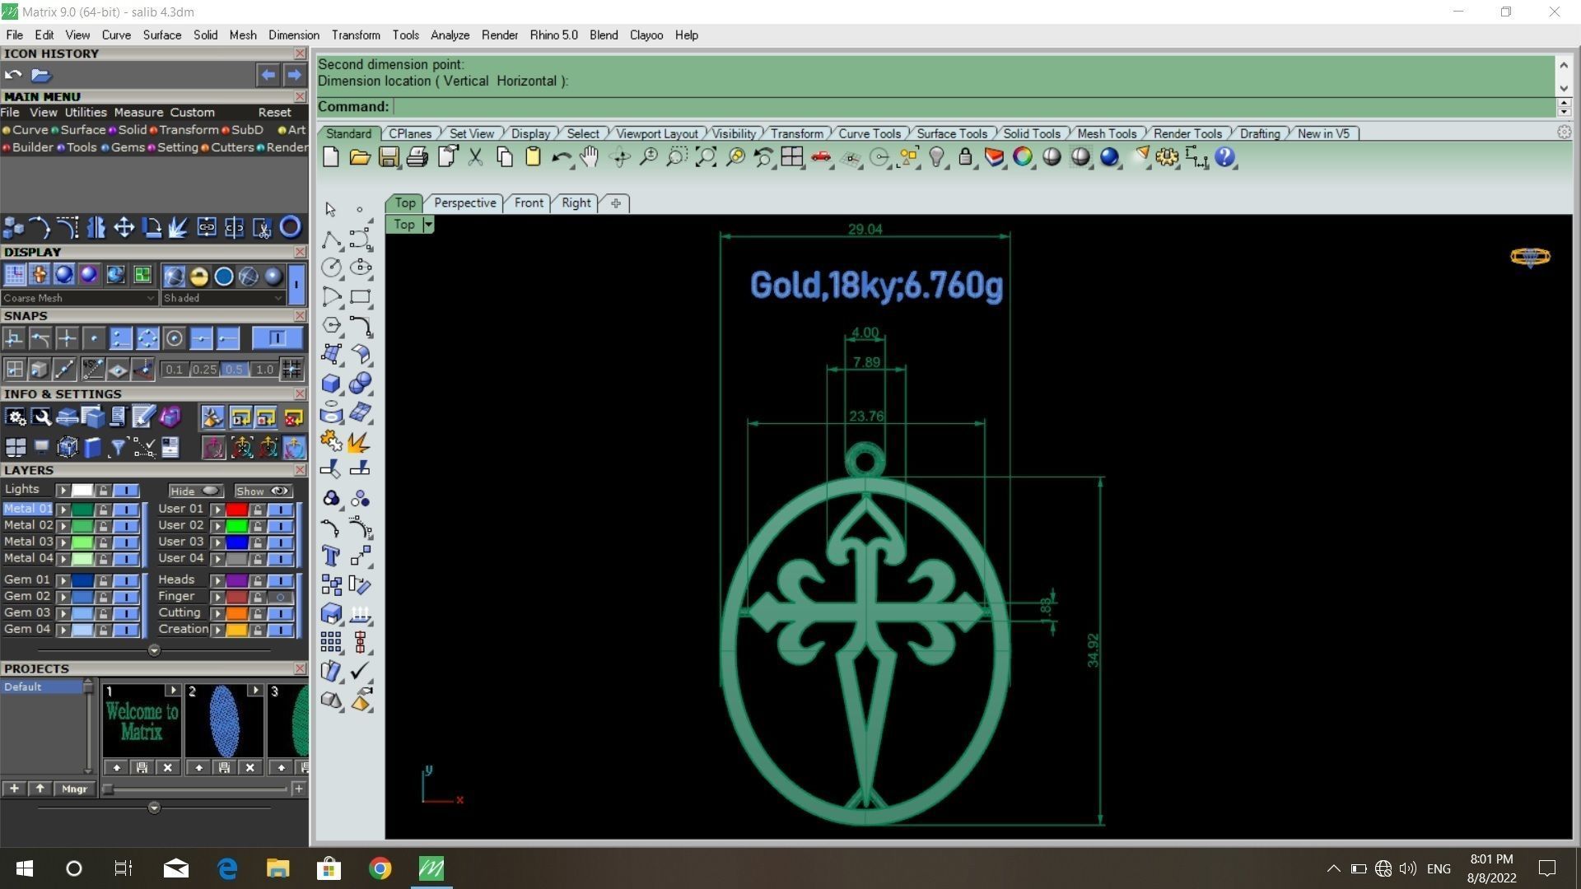Open the Dimension menu

pos(293,35)
